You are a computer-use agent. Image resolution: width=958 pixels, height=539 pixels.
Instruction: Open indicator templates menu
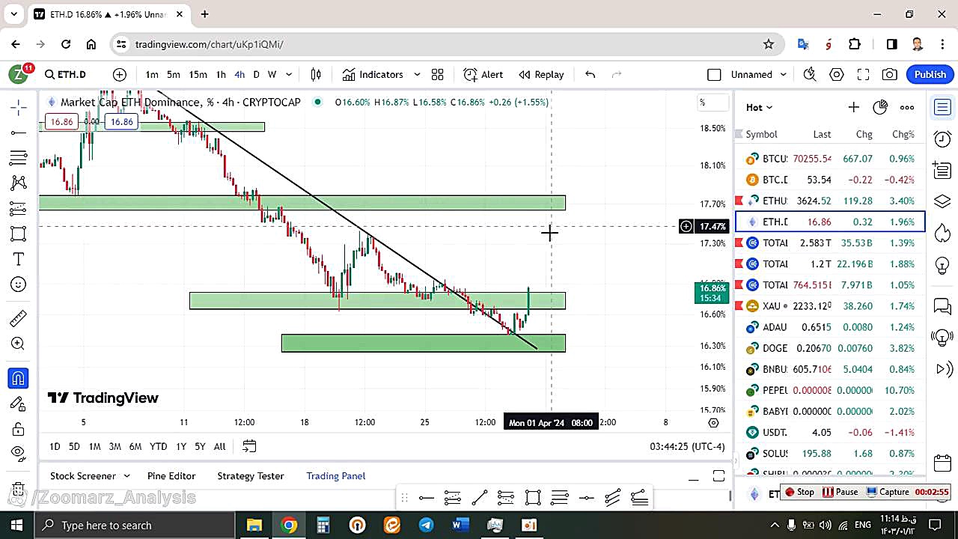417,74
